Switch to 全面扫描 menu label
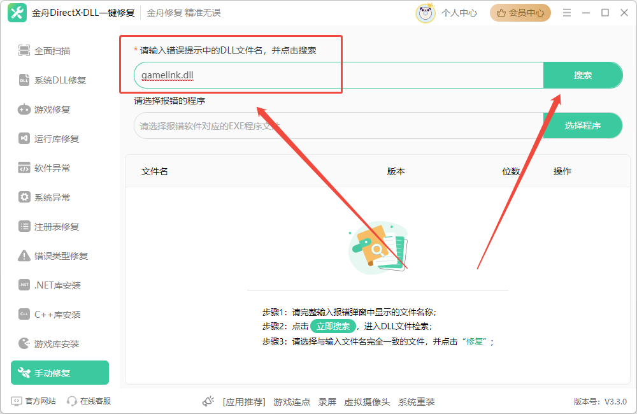Viewport: 637px width, 414px height. 52,51
